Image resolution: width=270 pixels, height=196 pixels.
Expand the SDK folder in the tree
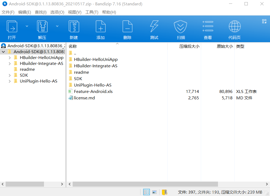click(10, 75)
